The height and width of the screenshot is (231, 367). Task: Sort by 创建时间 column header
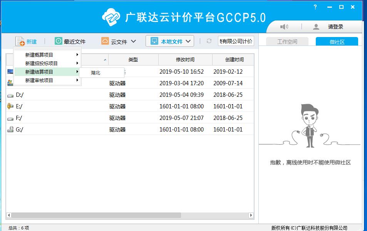tap(233, 59)
